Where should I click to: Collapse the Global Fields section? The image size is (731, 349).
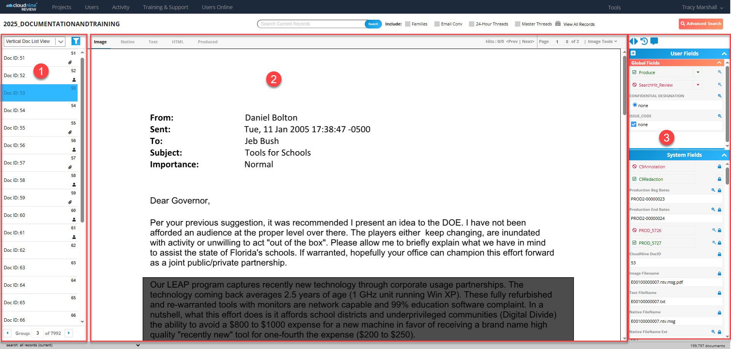click(719, 63)
